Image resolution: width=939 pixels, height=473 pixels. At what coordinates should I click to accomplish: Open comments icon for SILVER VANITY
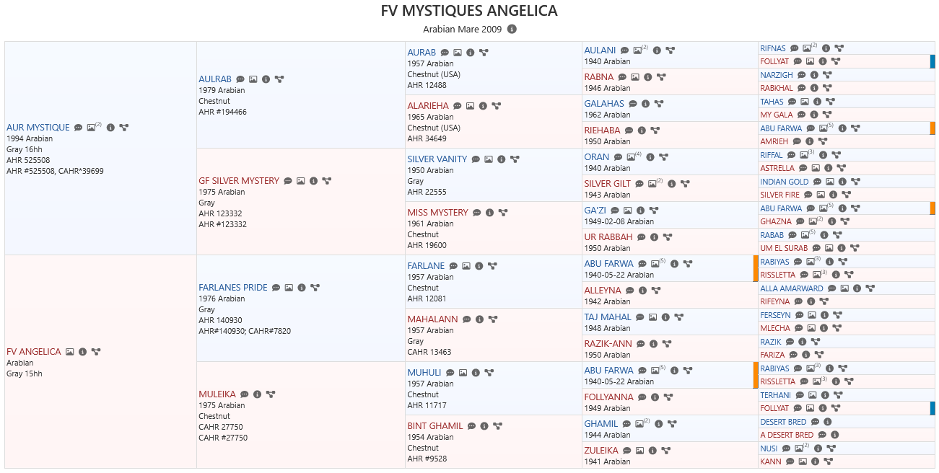tap(476, 159)
